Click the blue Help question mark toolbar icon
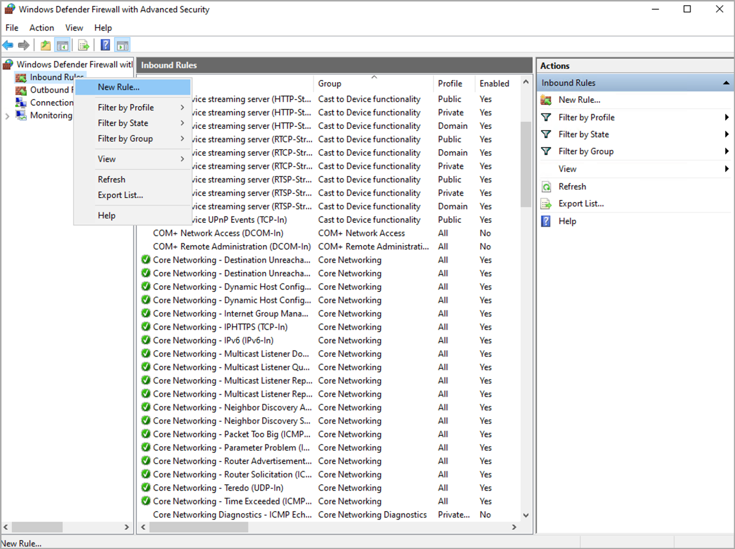 (105, 45)
